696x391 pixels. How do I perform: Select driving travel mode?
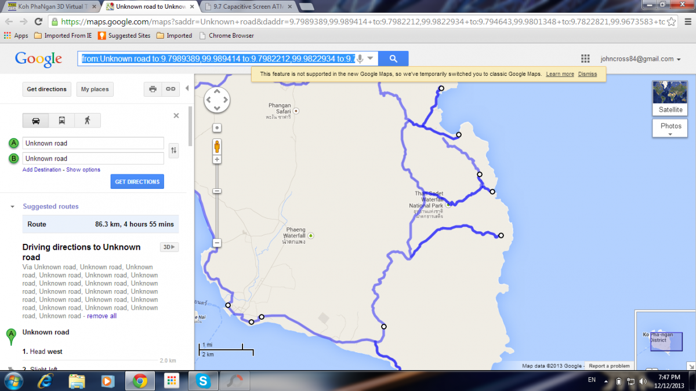click(x=36, y=120)
